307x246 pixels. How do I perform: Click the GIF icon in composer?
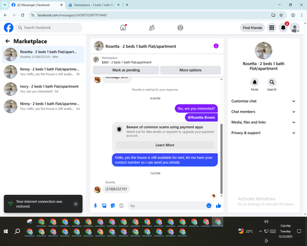pyautogui.click(x=122, y=205)
